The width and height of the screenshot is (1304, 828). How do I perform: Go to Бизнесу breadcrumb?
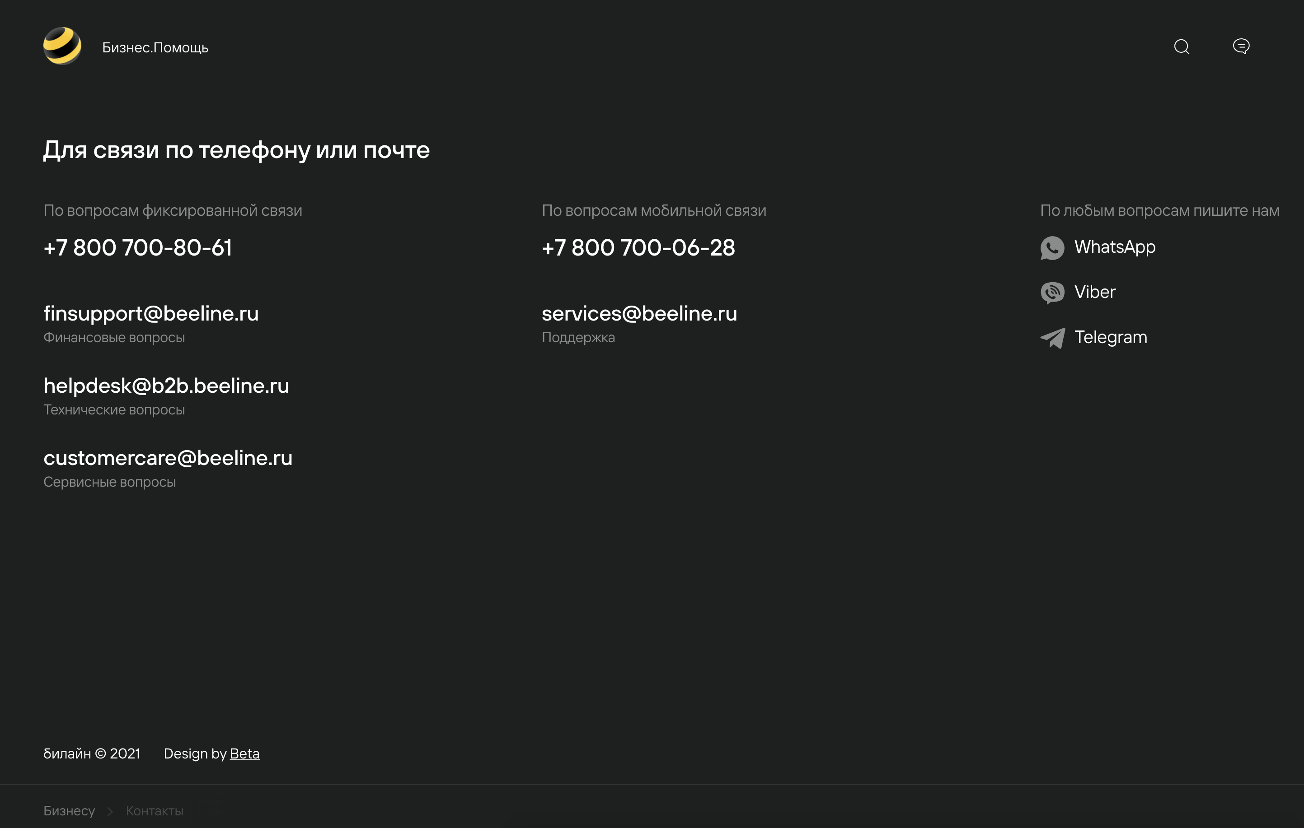(x=69, y=811)
